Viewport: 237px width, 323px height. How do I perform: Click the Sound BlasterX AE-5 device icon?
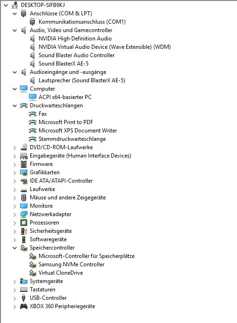click(x=33, y=64)
